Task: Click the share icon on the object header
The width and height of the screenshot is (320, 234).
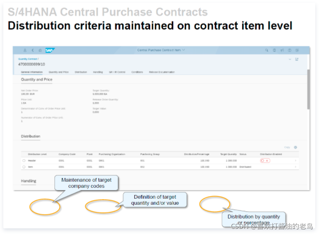Action: [x=297, y=59]
